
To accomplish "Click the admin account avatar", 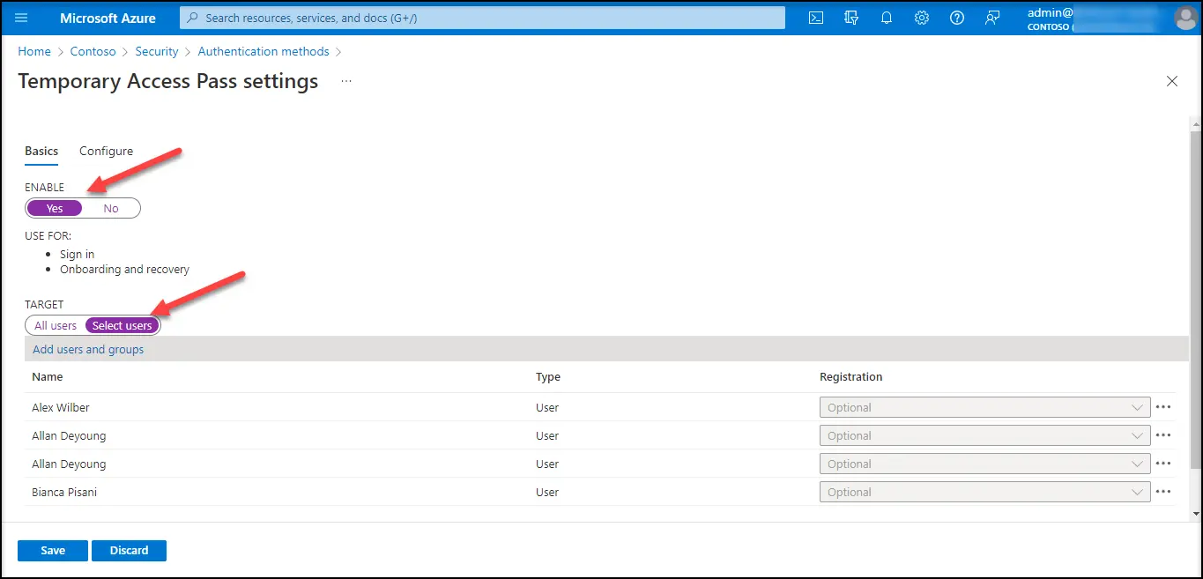I will pos(1186,18).
